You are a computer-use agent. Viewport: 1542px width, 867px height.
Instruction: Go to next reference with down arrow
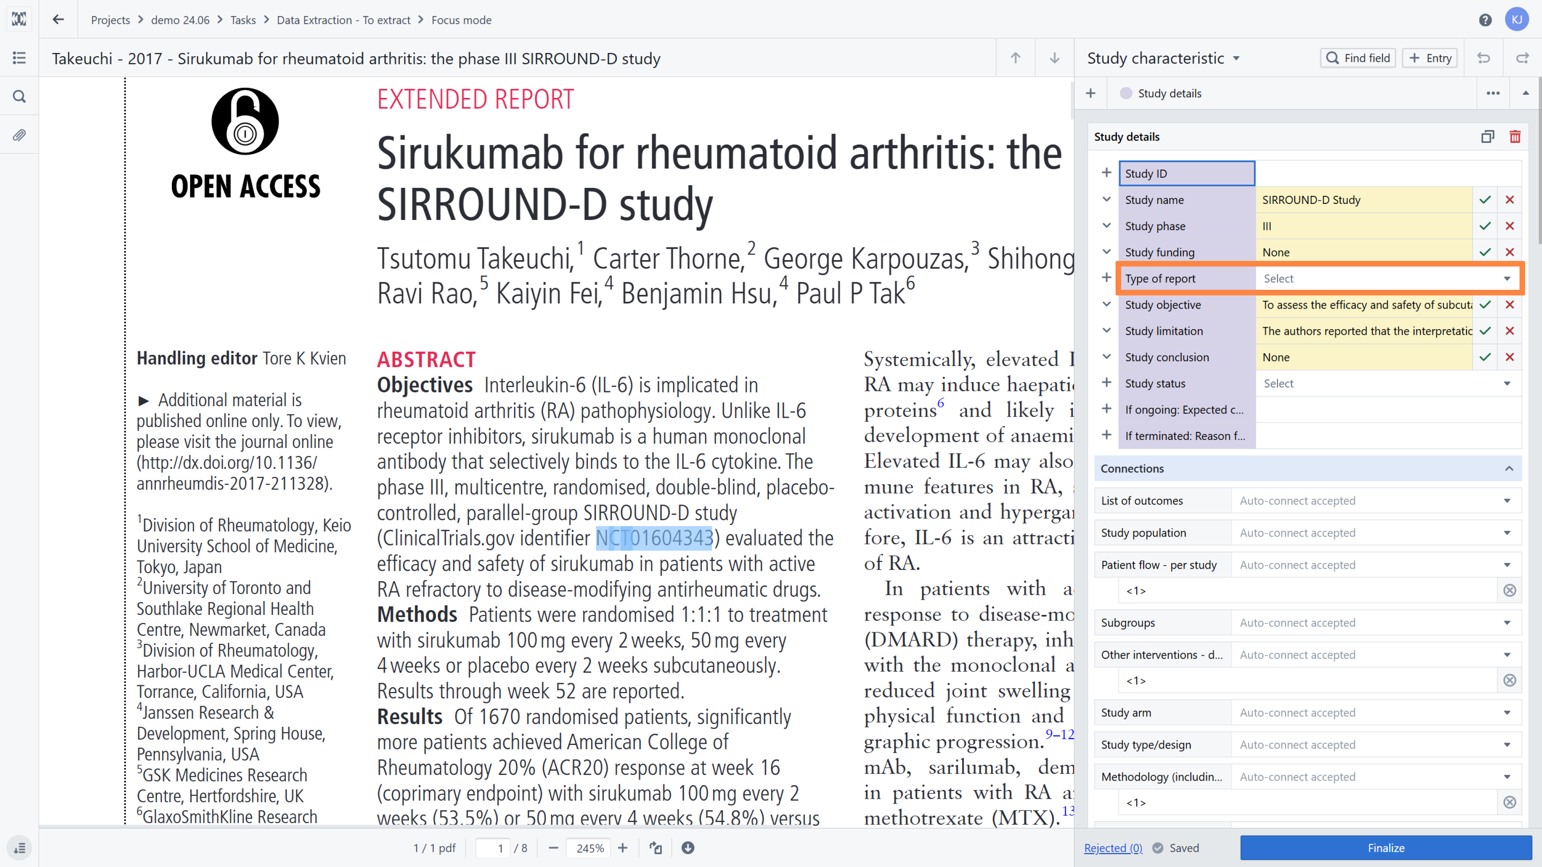tap(1055, 58)
